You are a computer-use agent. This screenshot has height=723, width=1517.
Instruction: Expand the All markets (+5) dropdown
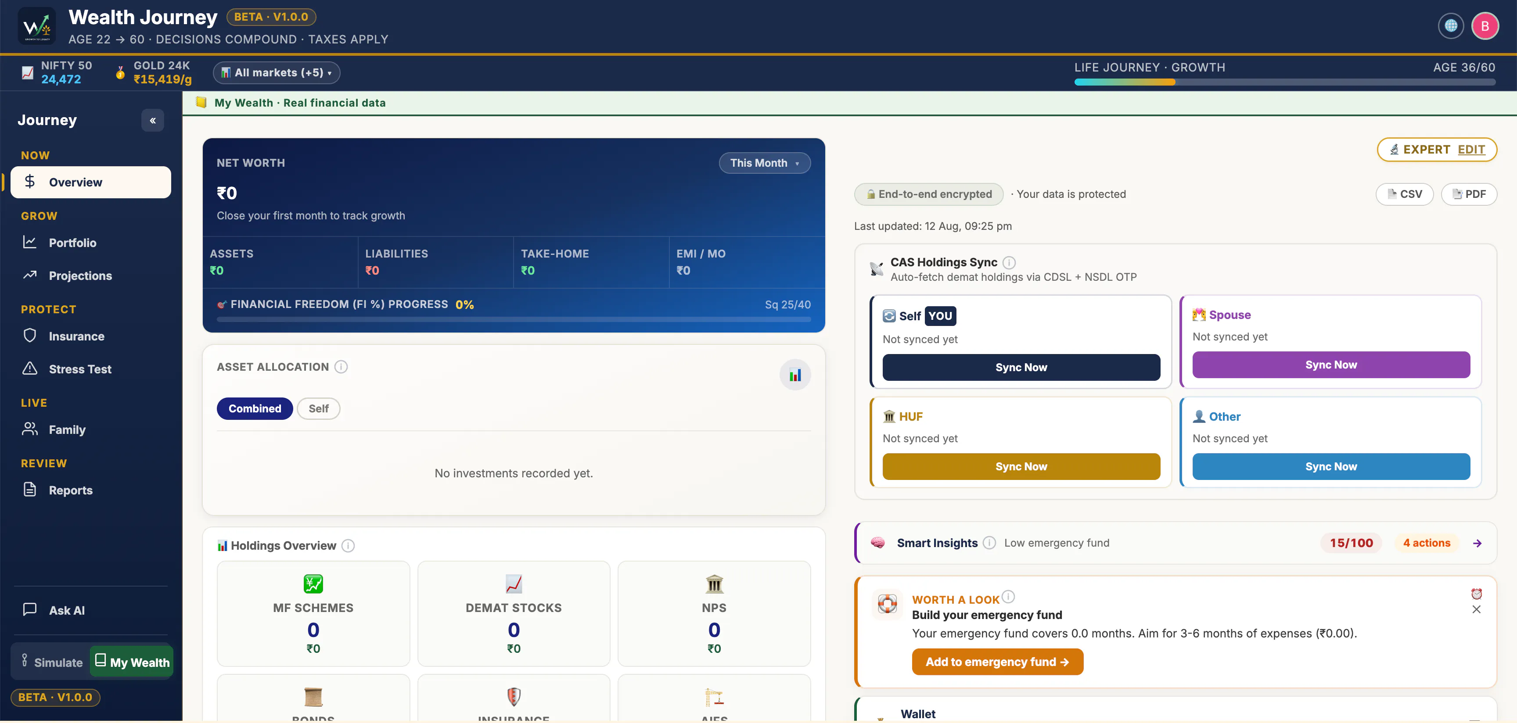[277, 72]
